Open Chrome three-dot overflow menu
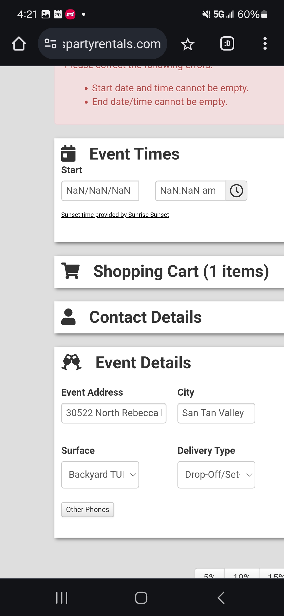The height and width of the screenshot is (616, 284). (265, 44)
